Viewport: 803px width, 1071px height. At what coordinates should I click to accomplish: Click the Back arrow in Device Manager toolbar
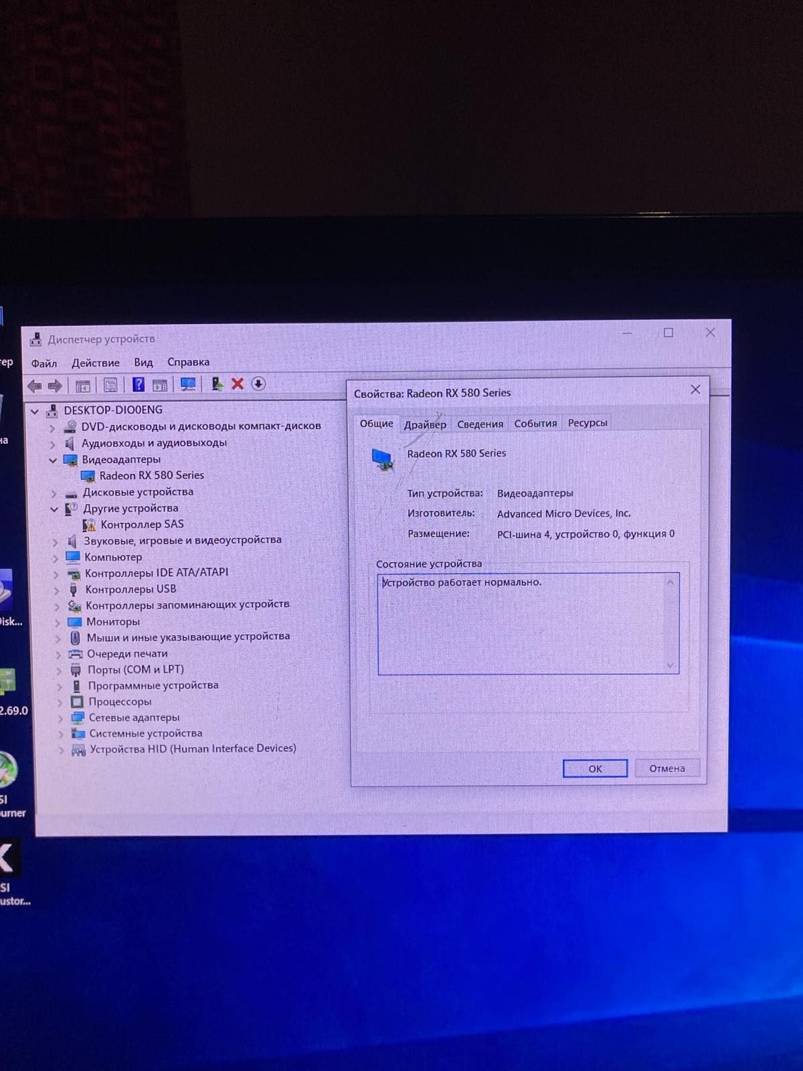click(x=35, y=386)
